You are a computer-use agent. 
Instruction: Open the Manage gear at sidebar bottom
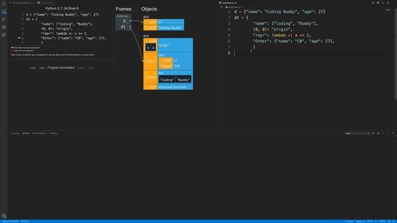click(x=4, y=216)
